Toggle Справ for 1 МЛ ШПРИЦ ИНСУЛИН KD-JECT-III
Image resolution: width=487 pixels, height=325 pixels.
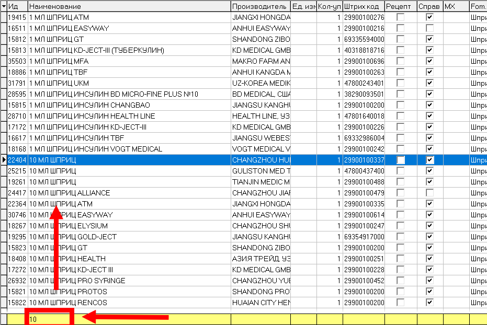coord(430,127)
